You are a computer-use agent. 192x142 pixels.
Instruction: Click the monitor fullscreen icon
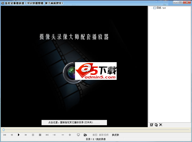tap(78, 135)
